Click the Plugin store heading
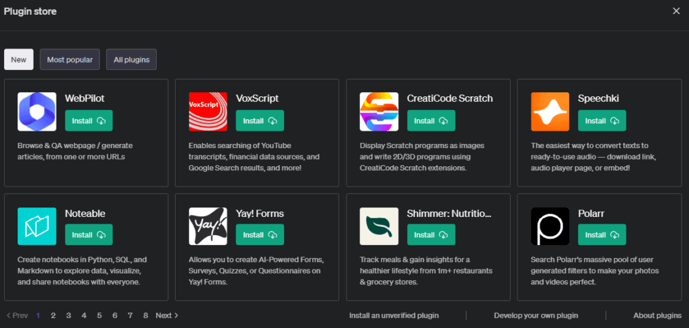Image resolution: width=689 pixels, height=328 pixels. click(x=30, y=11)
